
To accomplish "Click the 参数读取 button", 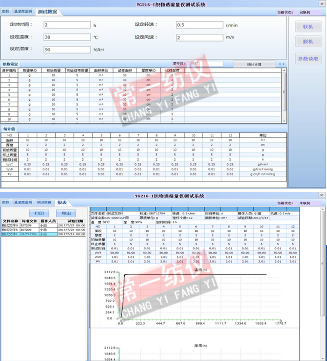I will 308,59.
